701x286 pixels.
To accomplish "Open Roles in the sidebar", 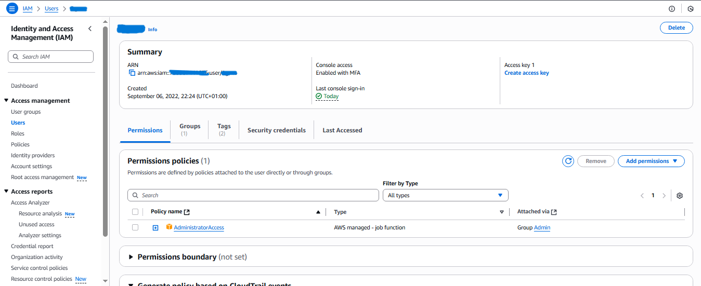I will (x=18, y=133).
